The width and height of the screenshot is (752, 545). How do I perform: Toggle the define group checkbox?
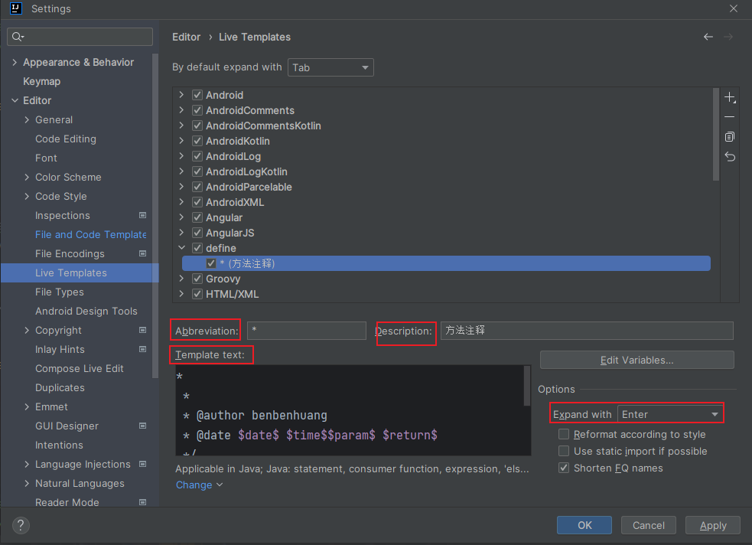pos(197,248)
